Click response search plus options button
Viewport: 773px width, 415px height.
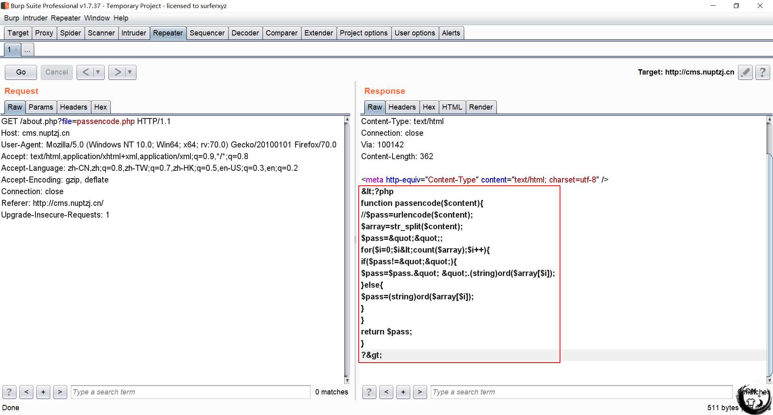(x=403, y=392)
